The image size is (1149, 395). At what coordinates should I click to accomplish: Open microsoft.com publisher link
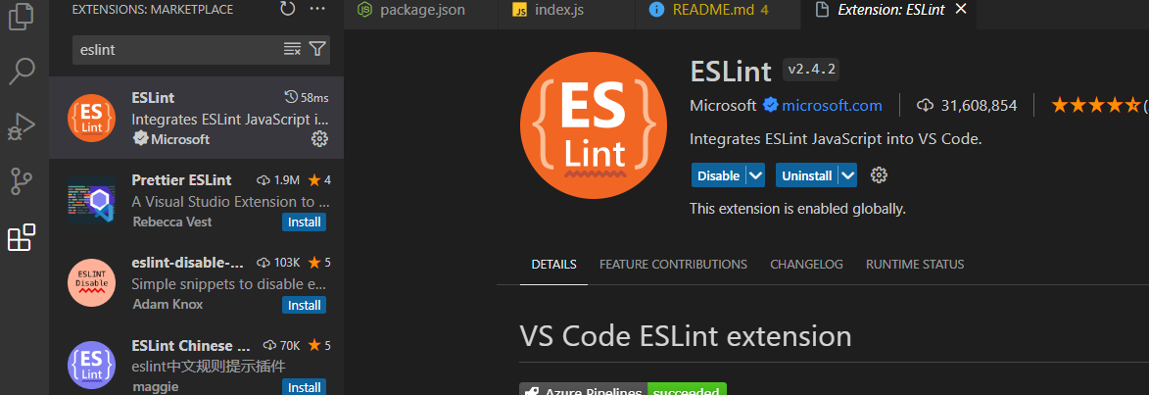pos(832,106)
